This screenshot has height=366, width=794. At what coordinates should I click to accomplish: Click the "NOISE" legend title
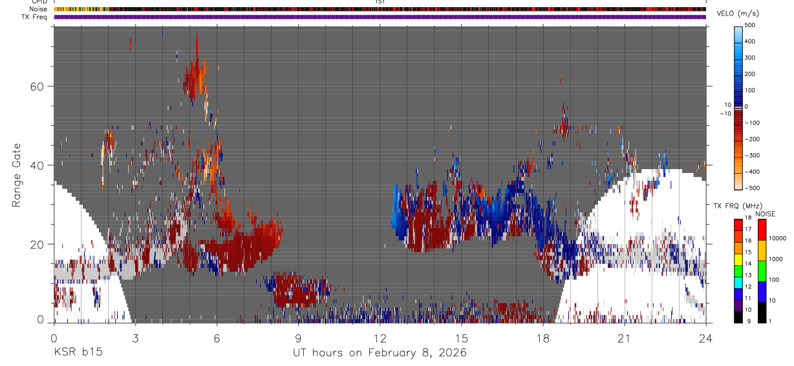click(x=765, y=214)
